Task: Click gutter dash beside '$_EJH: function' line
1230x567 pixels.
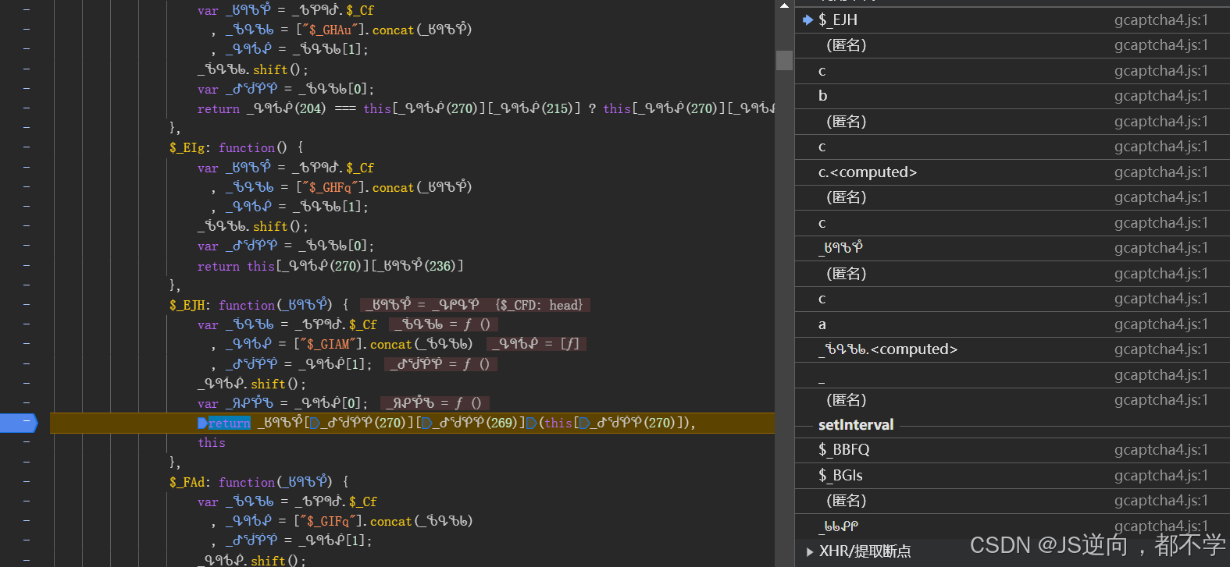Action: click(27, 305)
